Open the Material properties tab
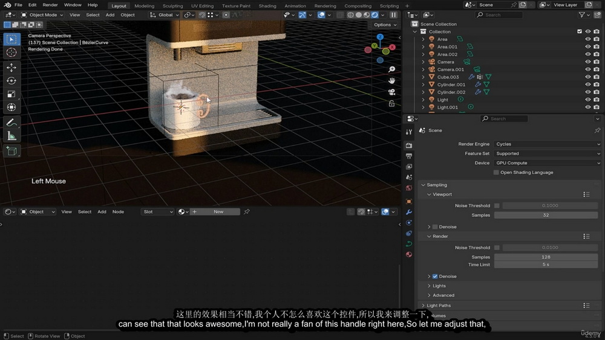The image size is (605, 340). pos(409,254)
